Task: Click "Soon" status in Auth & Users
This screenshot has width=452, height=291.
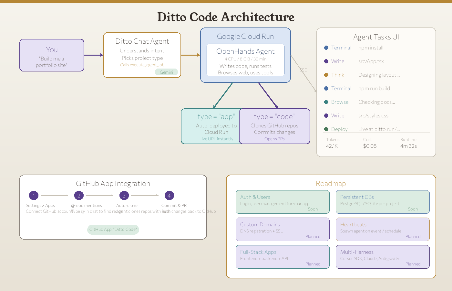Action: point(313,209)
